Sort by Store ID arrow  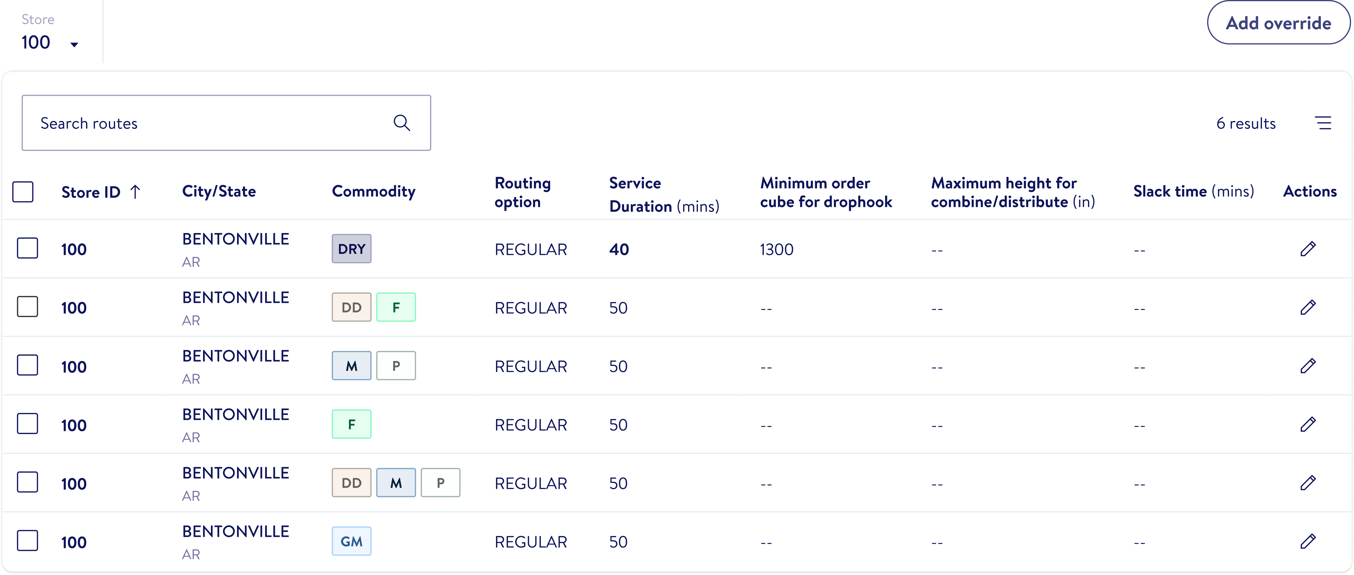135,192
